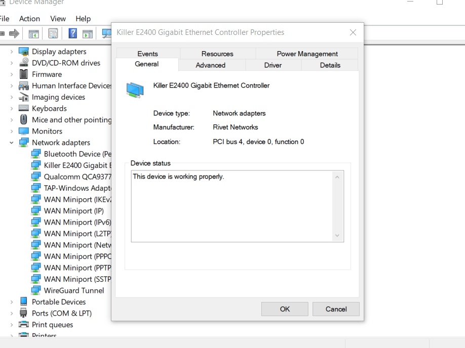Open the View menu
465x348 pixels.
coord(58,19)
